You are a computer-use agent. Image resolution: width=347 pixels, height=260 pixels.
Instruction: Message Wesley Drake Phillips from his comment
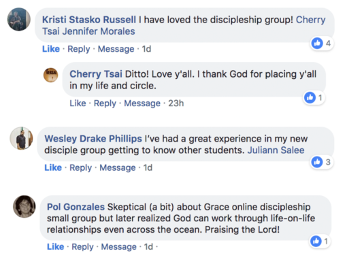pyautogui.click(x=118, y=168)
